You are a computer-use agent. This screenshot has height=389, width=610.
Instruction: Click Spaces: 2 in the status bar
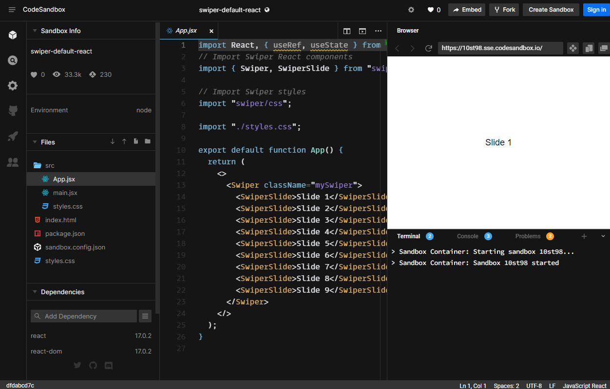point(507,386)
